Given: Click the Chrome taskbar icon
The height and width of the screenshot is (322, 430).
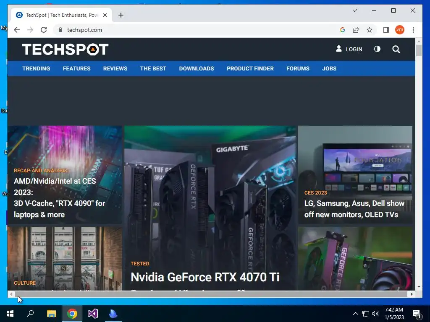Looking at the screenshot, I should [x=72, y=314].
